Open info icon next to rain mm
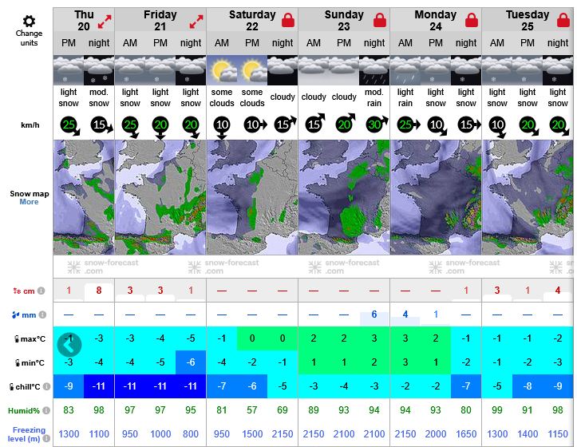 tap(42, 314)
